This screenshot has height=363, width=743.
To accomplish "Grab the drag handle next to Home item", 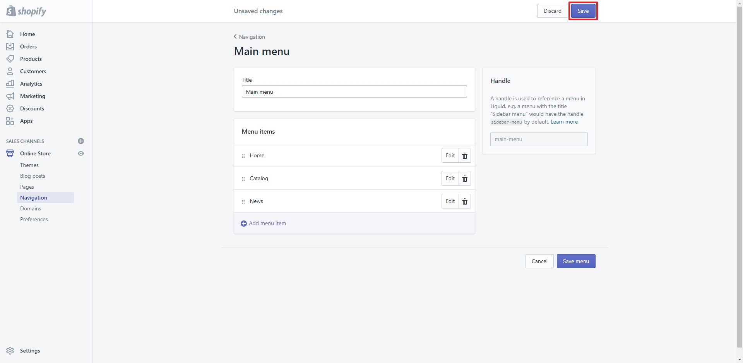I will pos(243,156).
